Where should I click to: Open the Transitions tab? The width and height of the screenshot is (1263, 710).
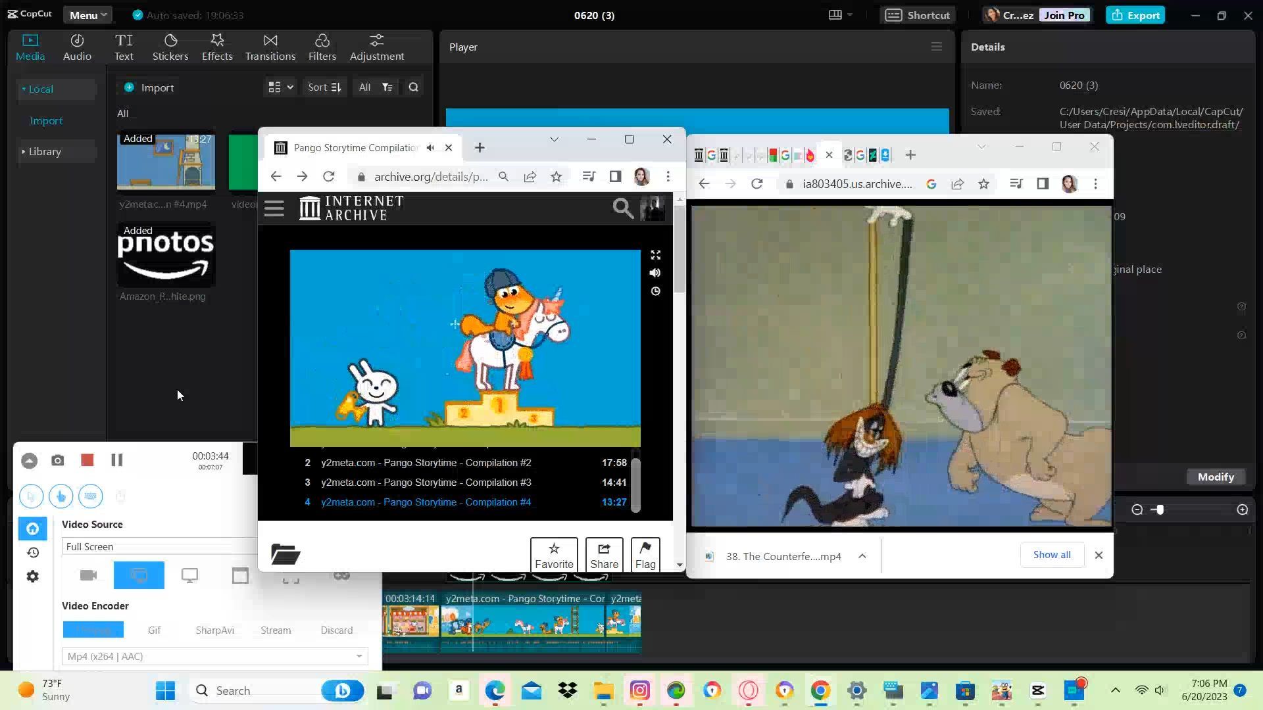click(x=270, y=47)
